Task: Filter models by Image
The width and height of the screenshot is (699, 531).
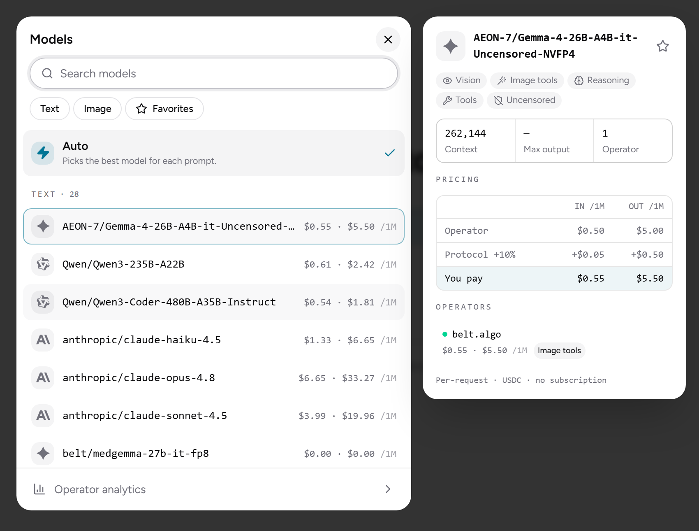Action: click(97, 109)
